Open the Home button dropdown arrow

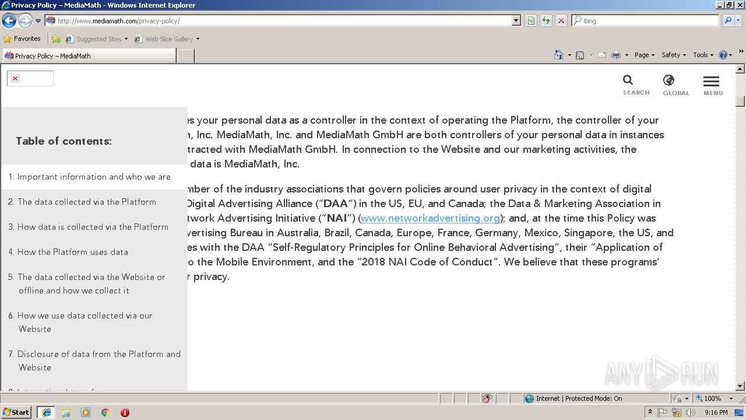(569, 55)
